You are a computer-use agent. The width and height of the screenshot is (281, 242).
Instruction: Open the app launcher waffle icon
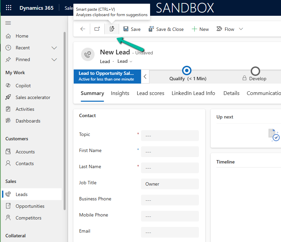[x=9, y=8]
